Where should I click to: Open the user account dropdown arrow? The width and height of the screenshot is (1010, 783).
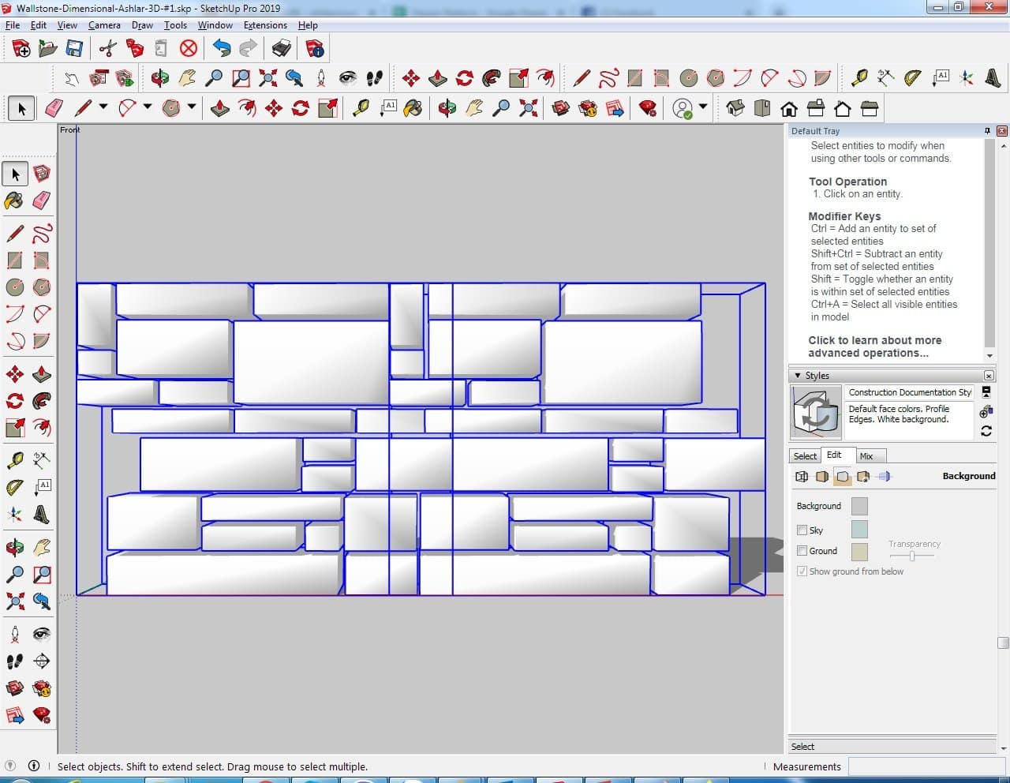pos(702,107)
